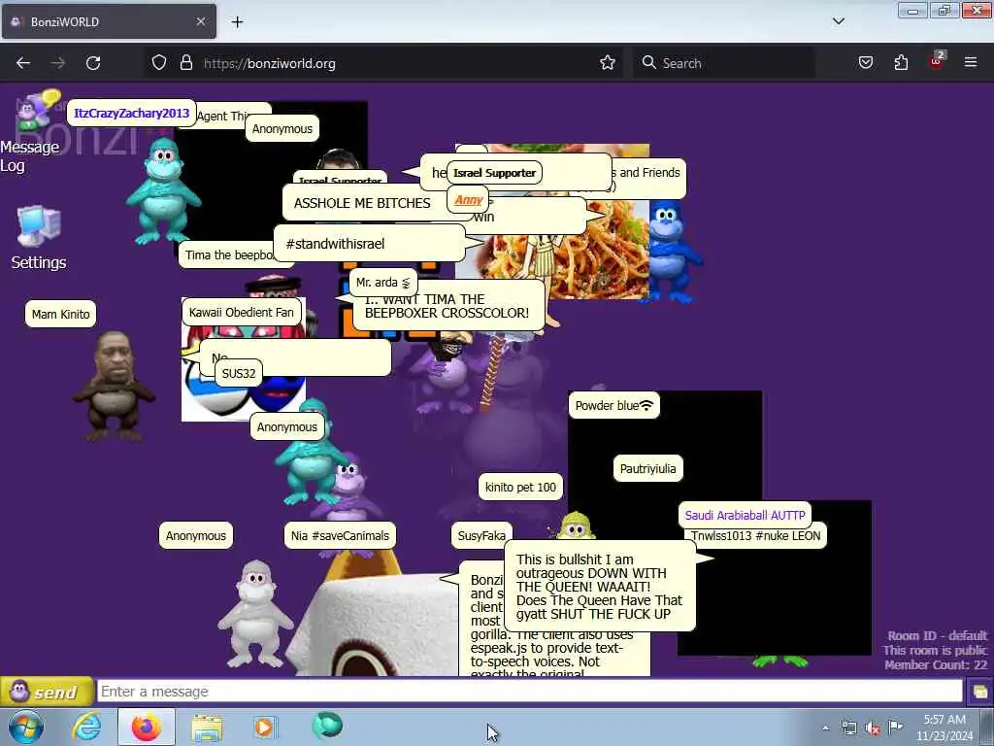Open the tracking protection shield icon
The height and width of the screenshot is (746, 994).
click(x=159, y=63)
